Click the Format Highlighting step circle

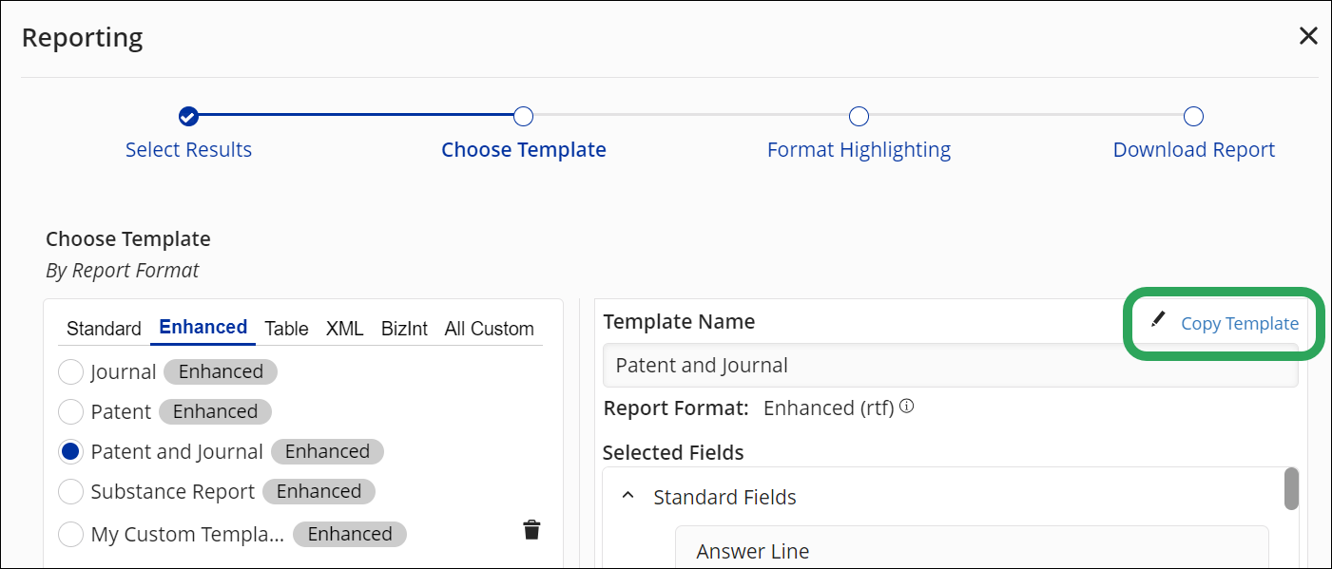[859, 116]
